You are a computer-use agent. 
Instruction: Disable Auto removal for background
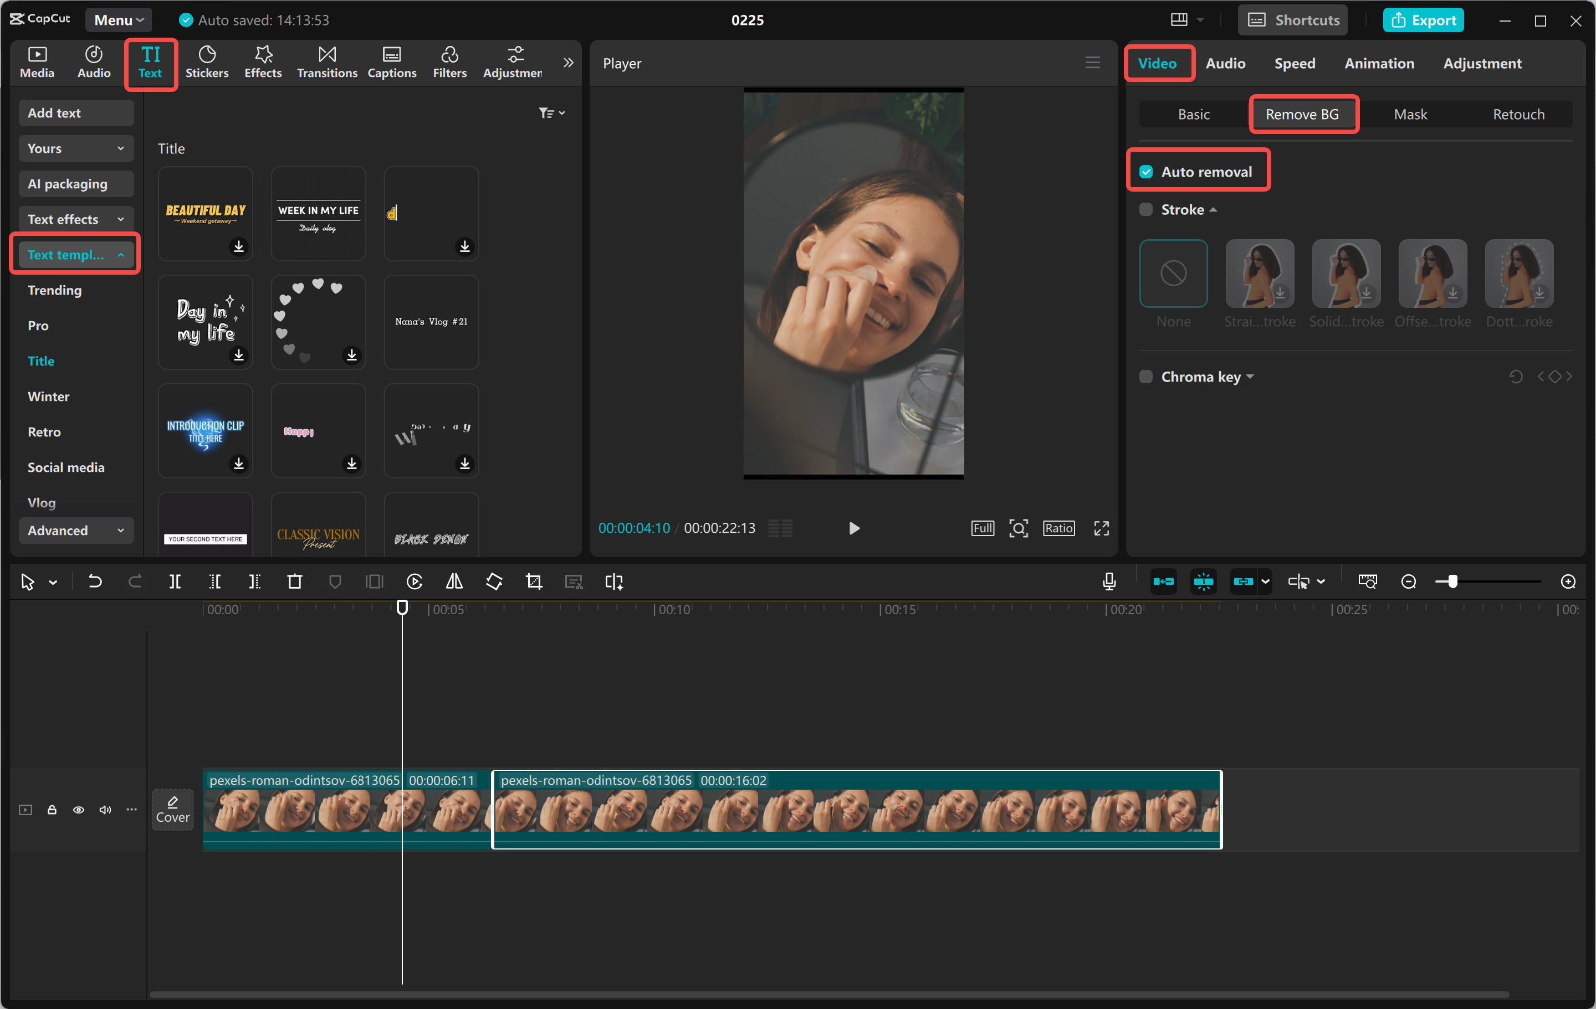(1146, 171)
